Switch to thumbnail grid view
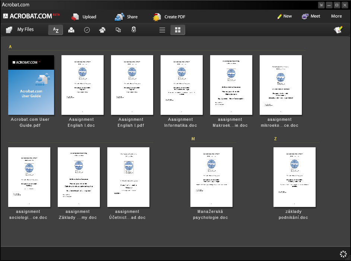 click(178, 30)
